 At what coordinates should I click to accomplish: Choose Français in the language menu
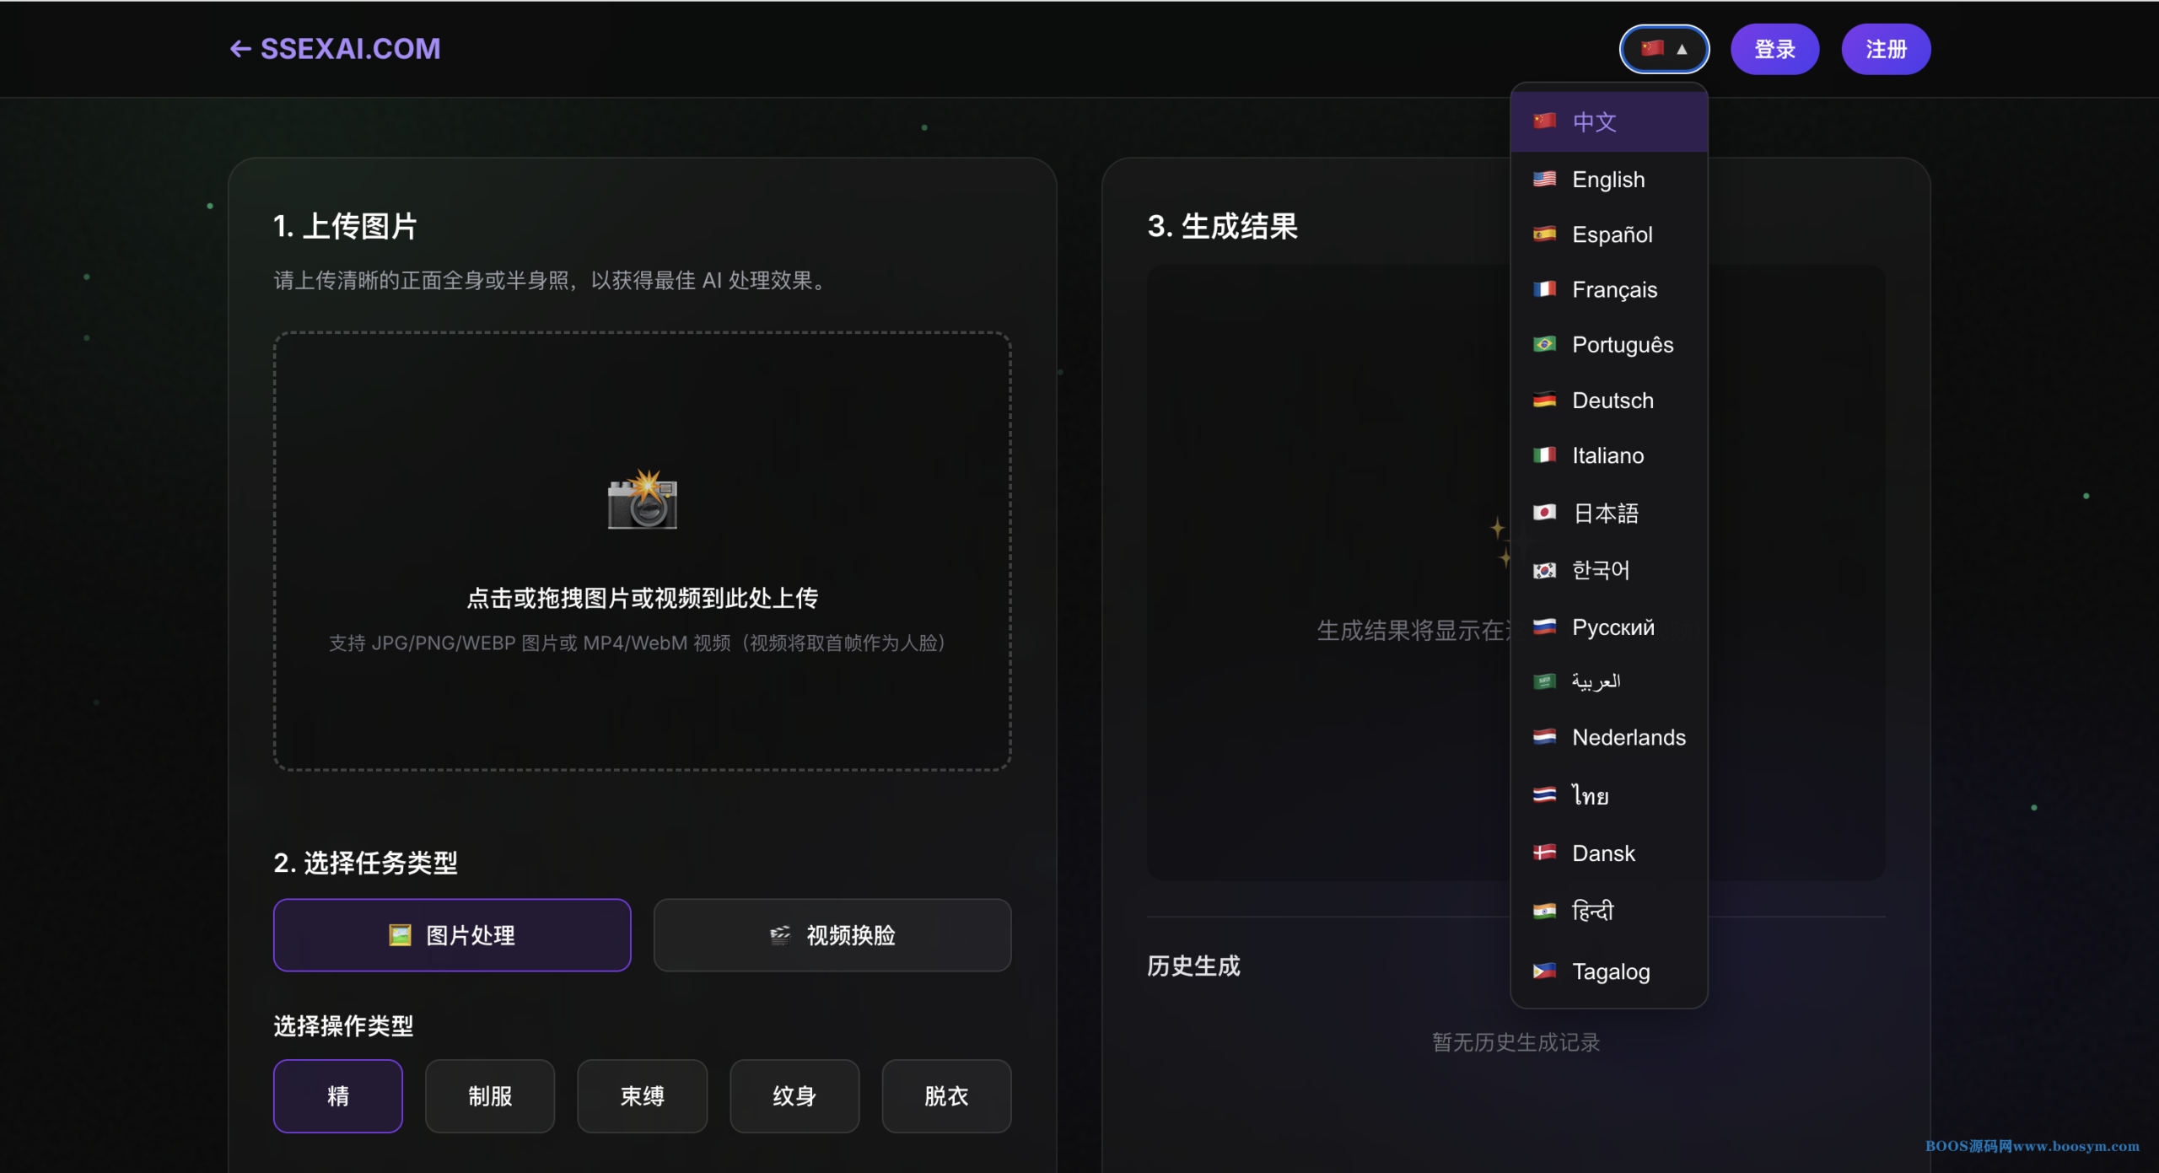pos(1609,289)
